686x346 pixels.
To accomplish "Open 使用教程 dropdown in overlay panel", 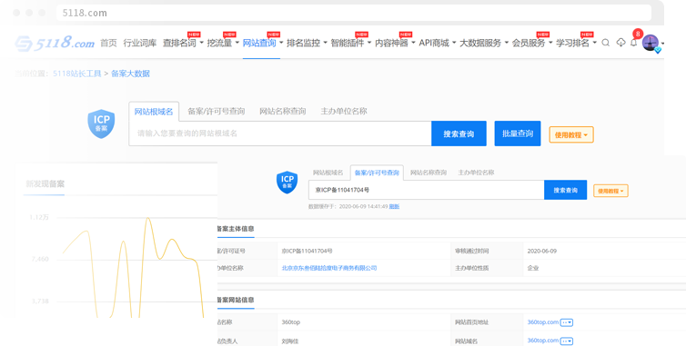I will [x=610, y=191].
